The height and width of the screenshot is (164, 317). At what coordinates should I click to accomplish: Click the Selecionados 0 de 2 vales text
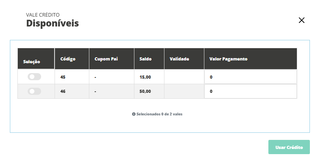(159, 114)
